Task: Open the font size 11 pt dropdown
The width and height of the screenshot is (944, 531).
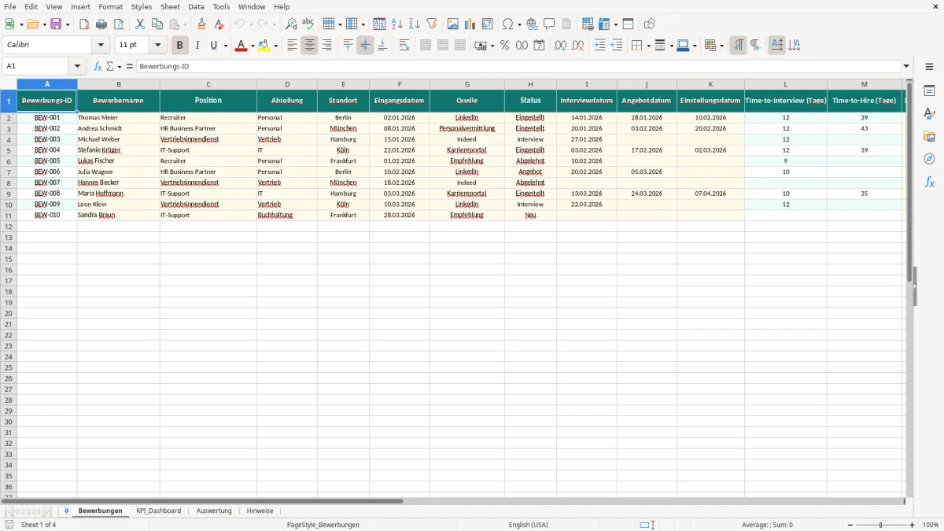Action: click(157, 46)
